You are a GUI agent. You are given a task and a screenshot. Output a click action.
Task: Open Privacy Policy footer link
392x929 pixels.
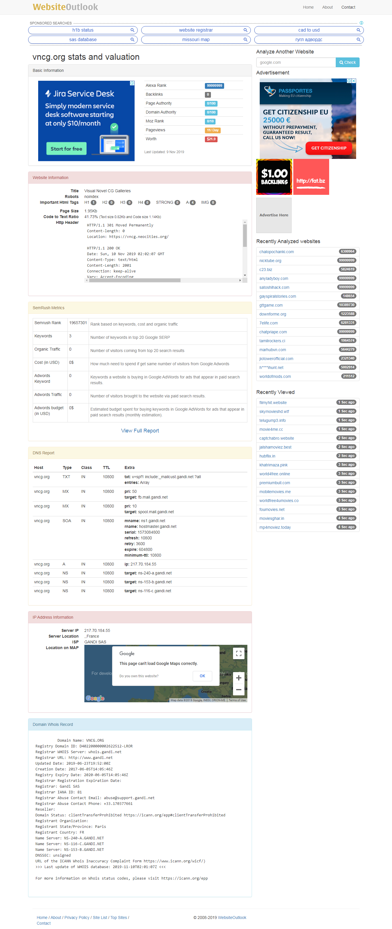click(77, 918)
